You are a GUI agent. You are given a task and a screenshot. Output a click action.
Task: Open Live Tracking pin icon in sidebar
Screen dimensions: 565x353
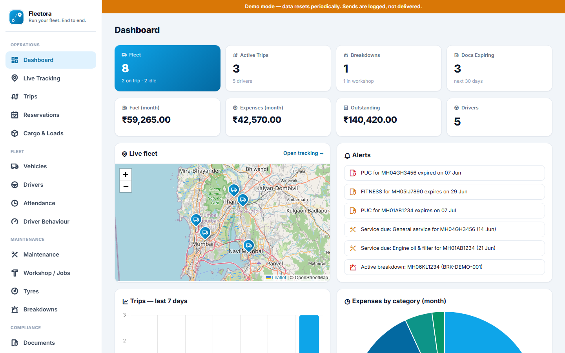pos(15,78)
